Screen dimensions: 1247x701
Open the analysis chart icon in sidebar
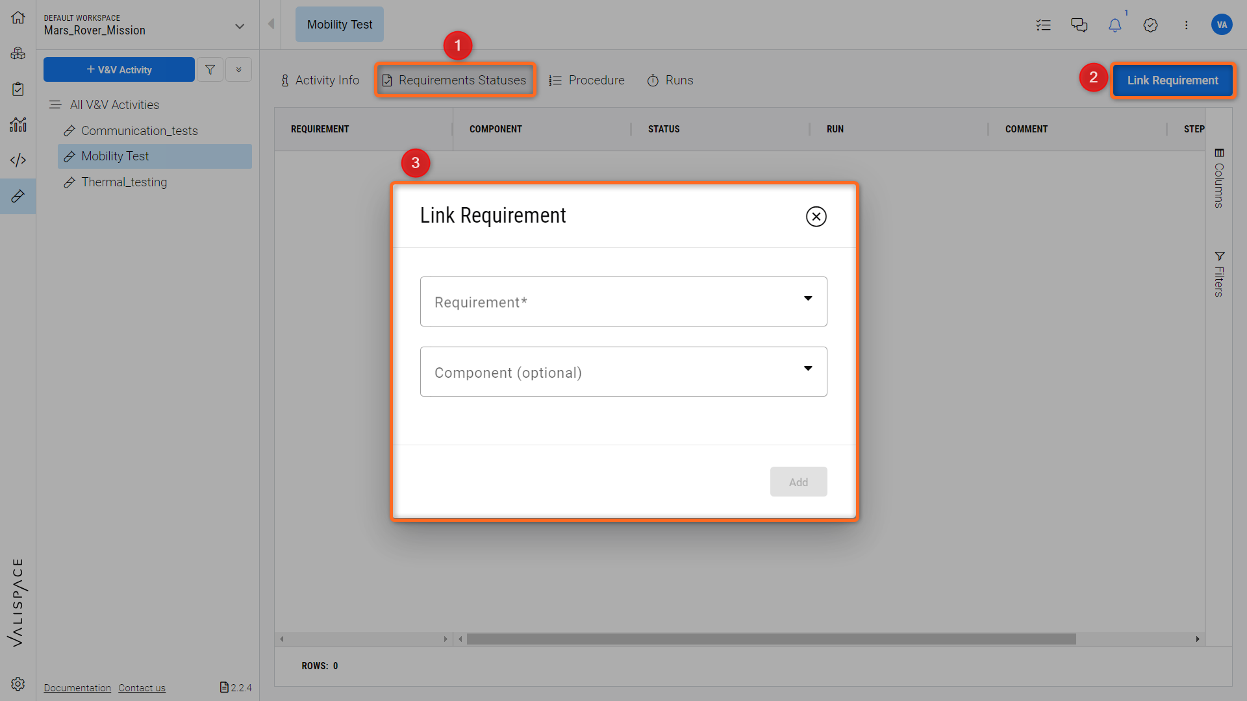tap(18, 125)
